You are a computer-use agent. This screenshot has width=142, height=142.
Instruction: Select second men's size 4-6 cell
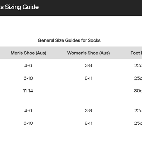[x=28, y=111]
